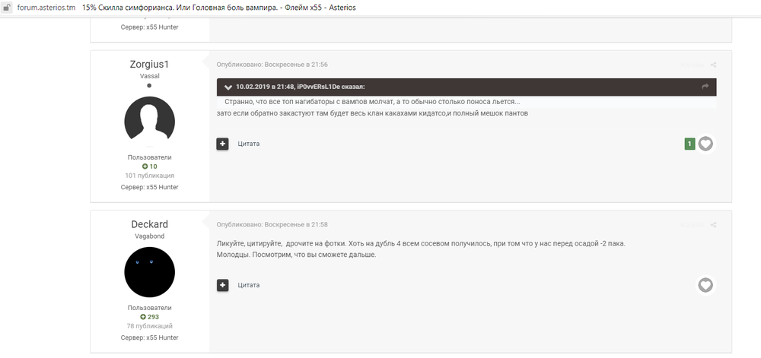Image resolution: width=761 pixels, height=358 pixels.
Task: Report Deckard post via Жалоба link
Action: [x=692, y=225]
